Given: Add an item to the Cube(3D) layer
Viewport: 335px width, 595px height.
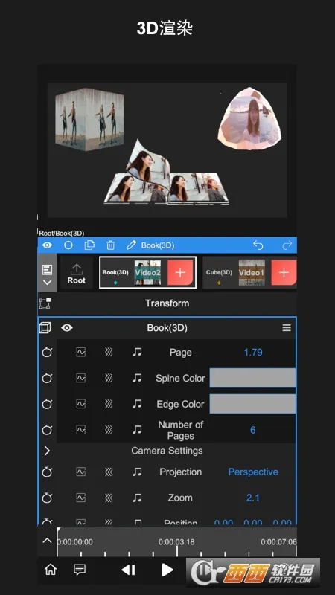Looking at the screenshot, I should click(x=284, y=272).
